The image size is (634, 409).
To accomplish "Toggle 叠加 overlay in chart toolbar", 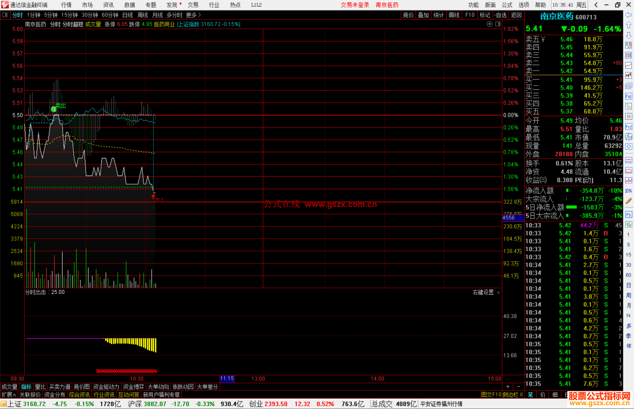I will tap(423, 15).
